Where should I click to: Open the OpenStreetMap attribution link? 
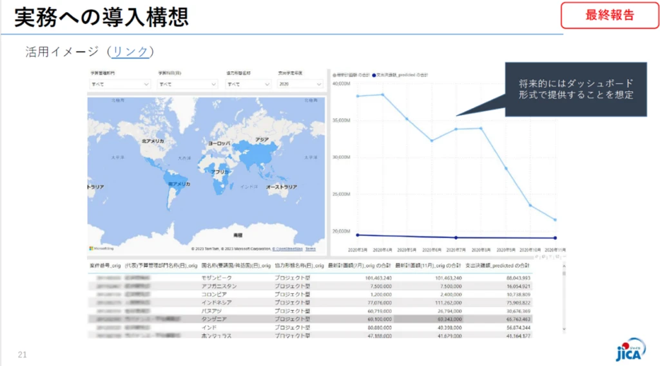point(287,249)
